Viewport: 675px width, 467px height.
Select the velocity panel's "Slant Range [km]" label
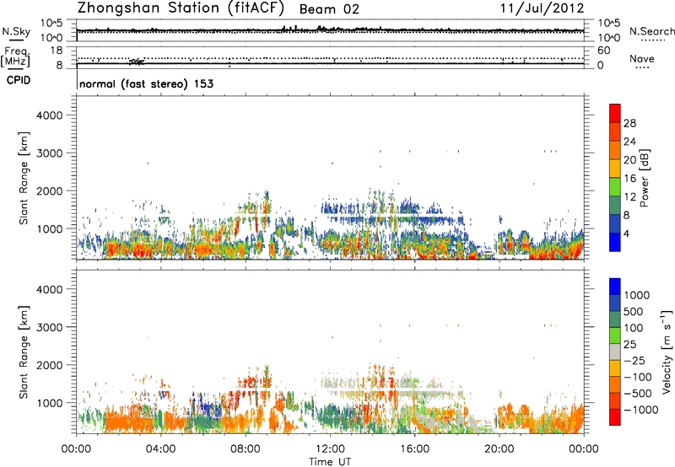click(24, 352)
